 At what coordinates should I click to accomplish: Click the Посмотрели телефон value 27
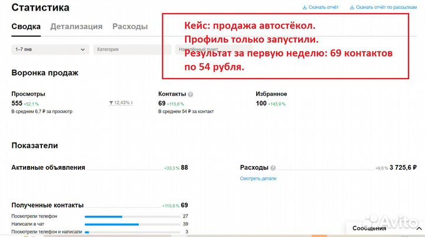[185, 216]
